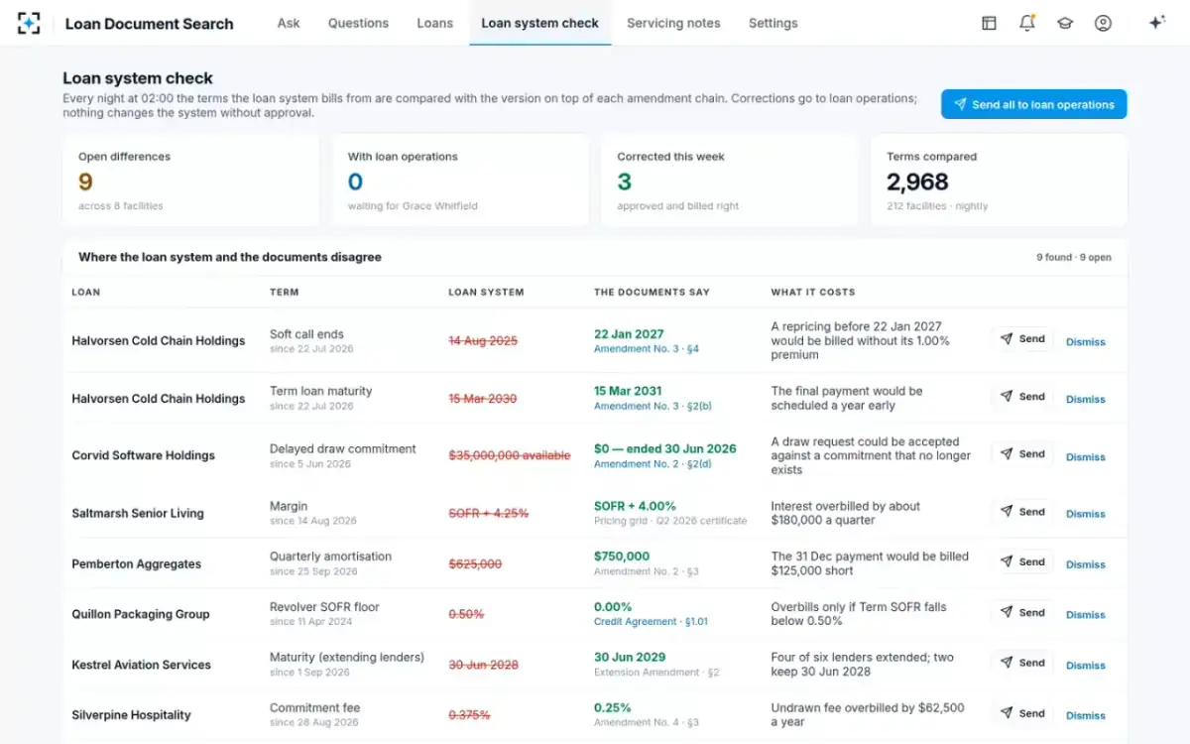Click the 9 found · 9 open count
This screenshot has width=1190, height=744.
click(1074, 257)
